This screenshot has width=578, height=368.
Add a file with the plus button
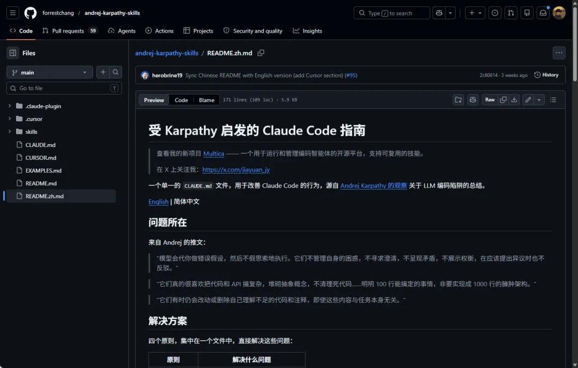[103, 72]
